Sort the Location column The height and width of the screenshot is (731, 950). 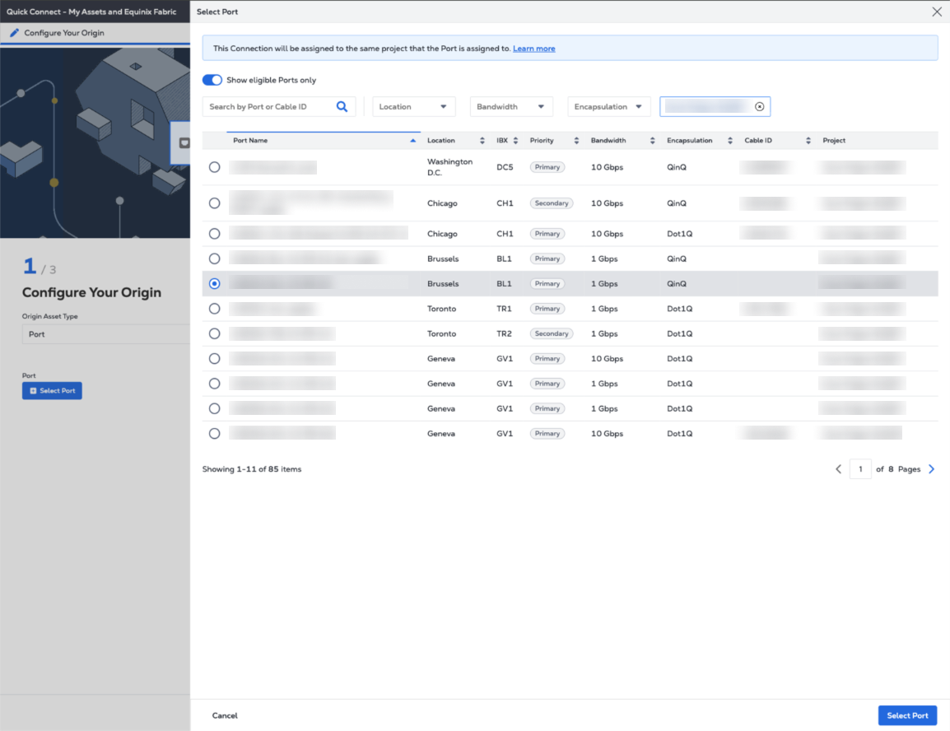(x=482, y=141)
